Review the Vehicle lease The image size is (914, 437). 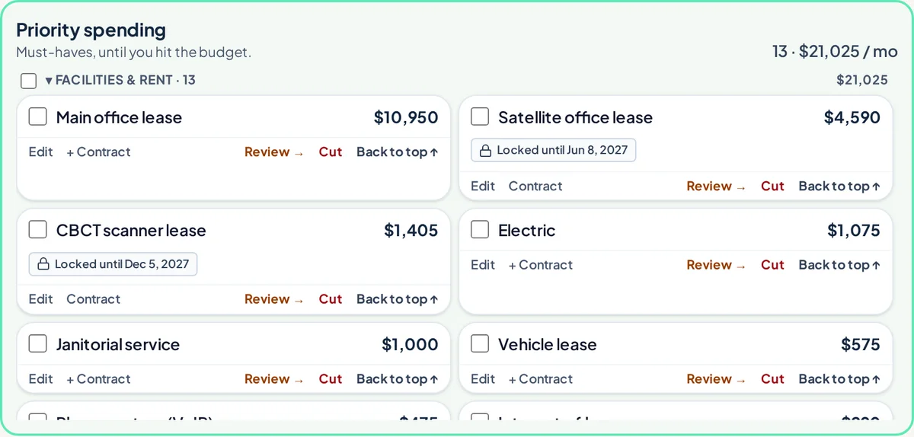tap(716, 378)
